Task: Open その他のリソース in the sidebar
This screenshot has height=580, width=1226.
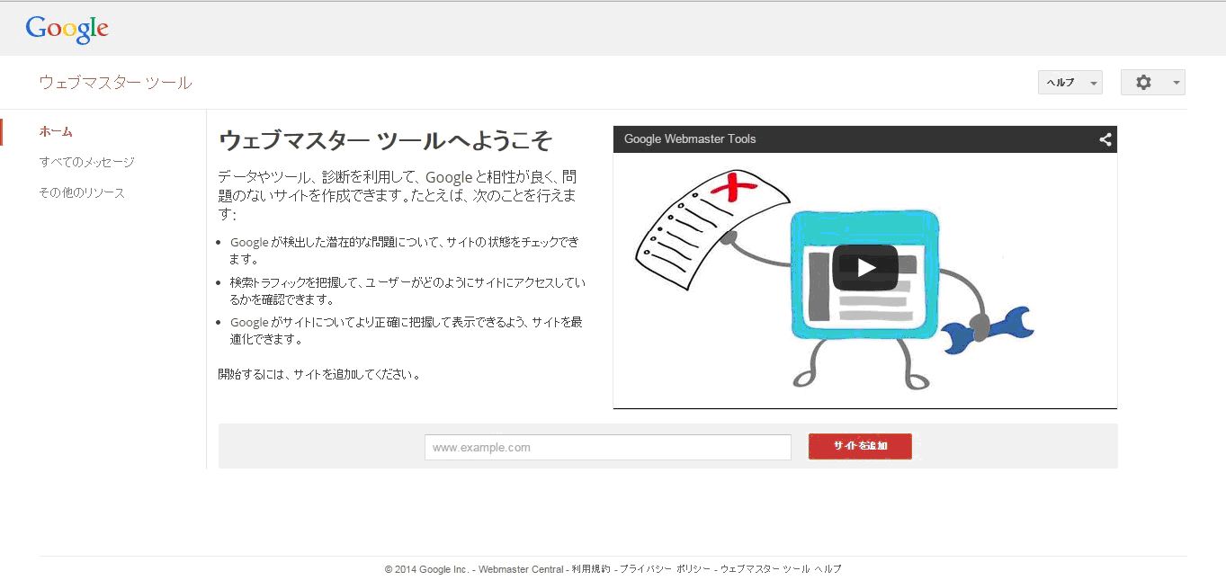Action: (x=82, y=192)
